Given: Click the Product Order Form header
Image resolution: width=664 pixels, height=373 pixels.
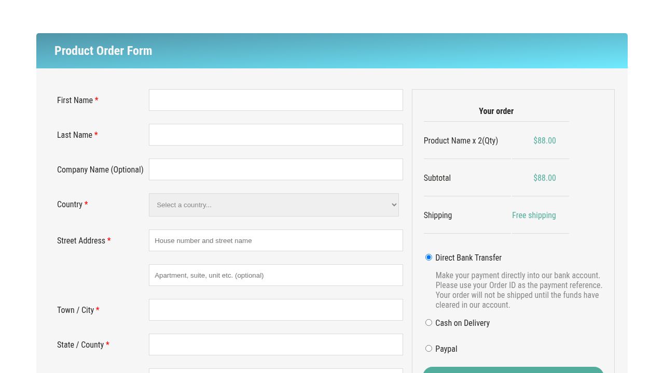Looking at the screenshot, I should point(103,51).
